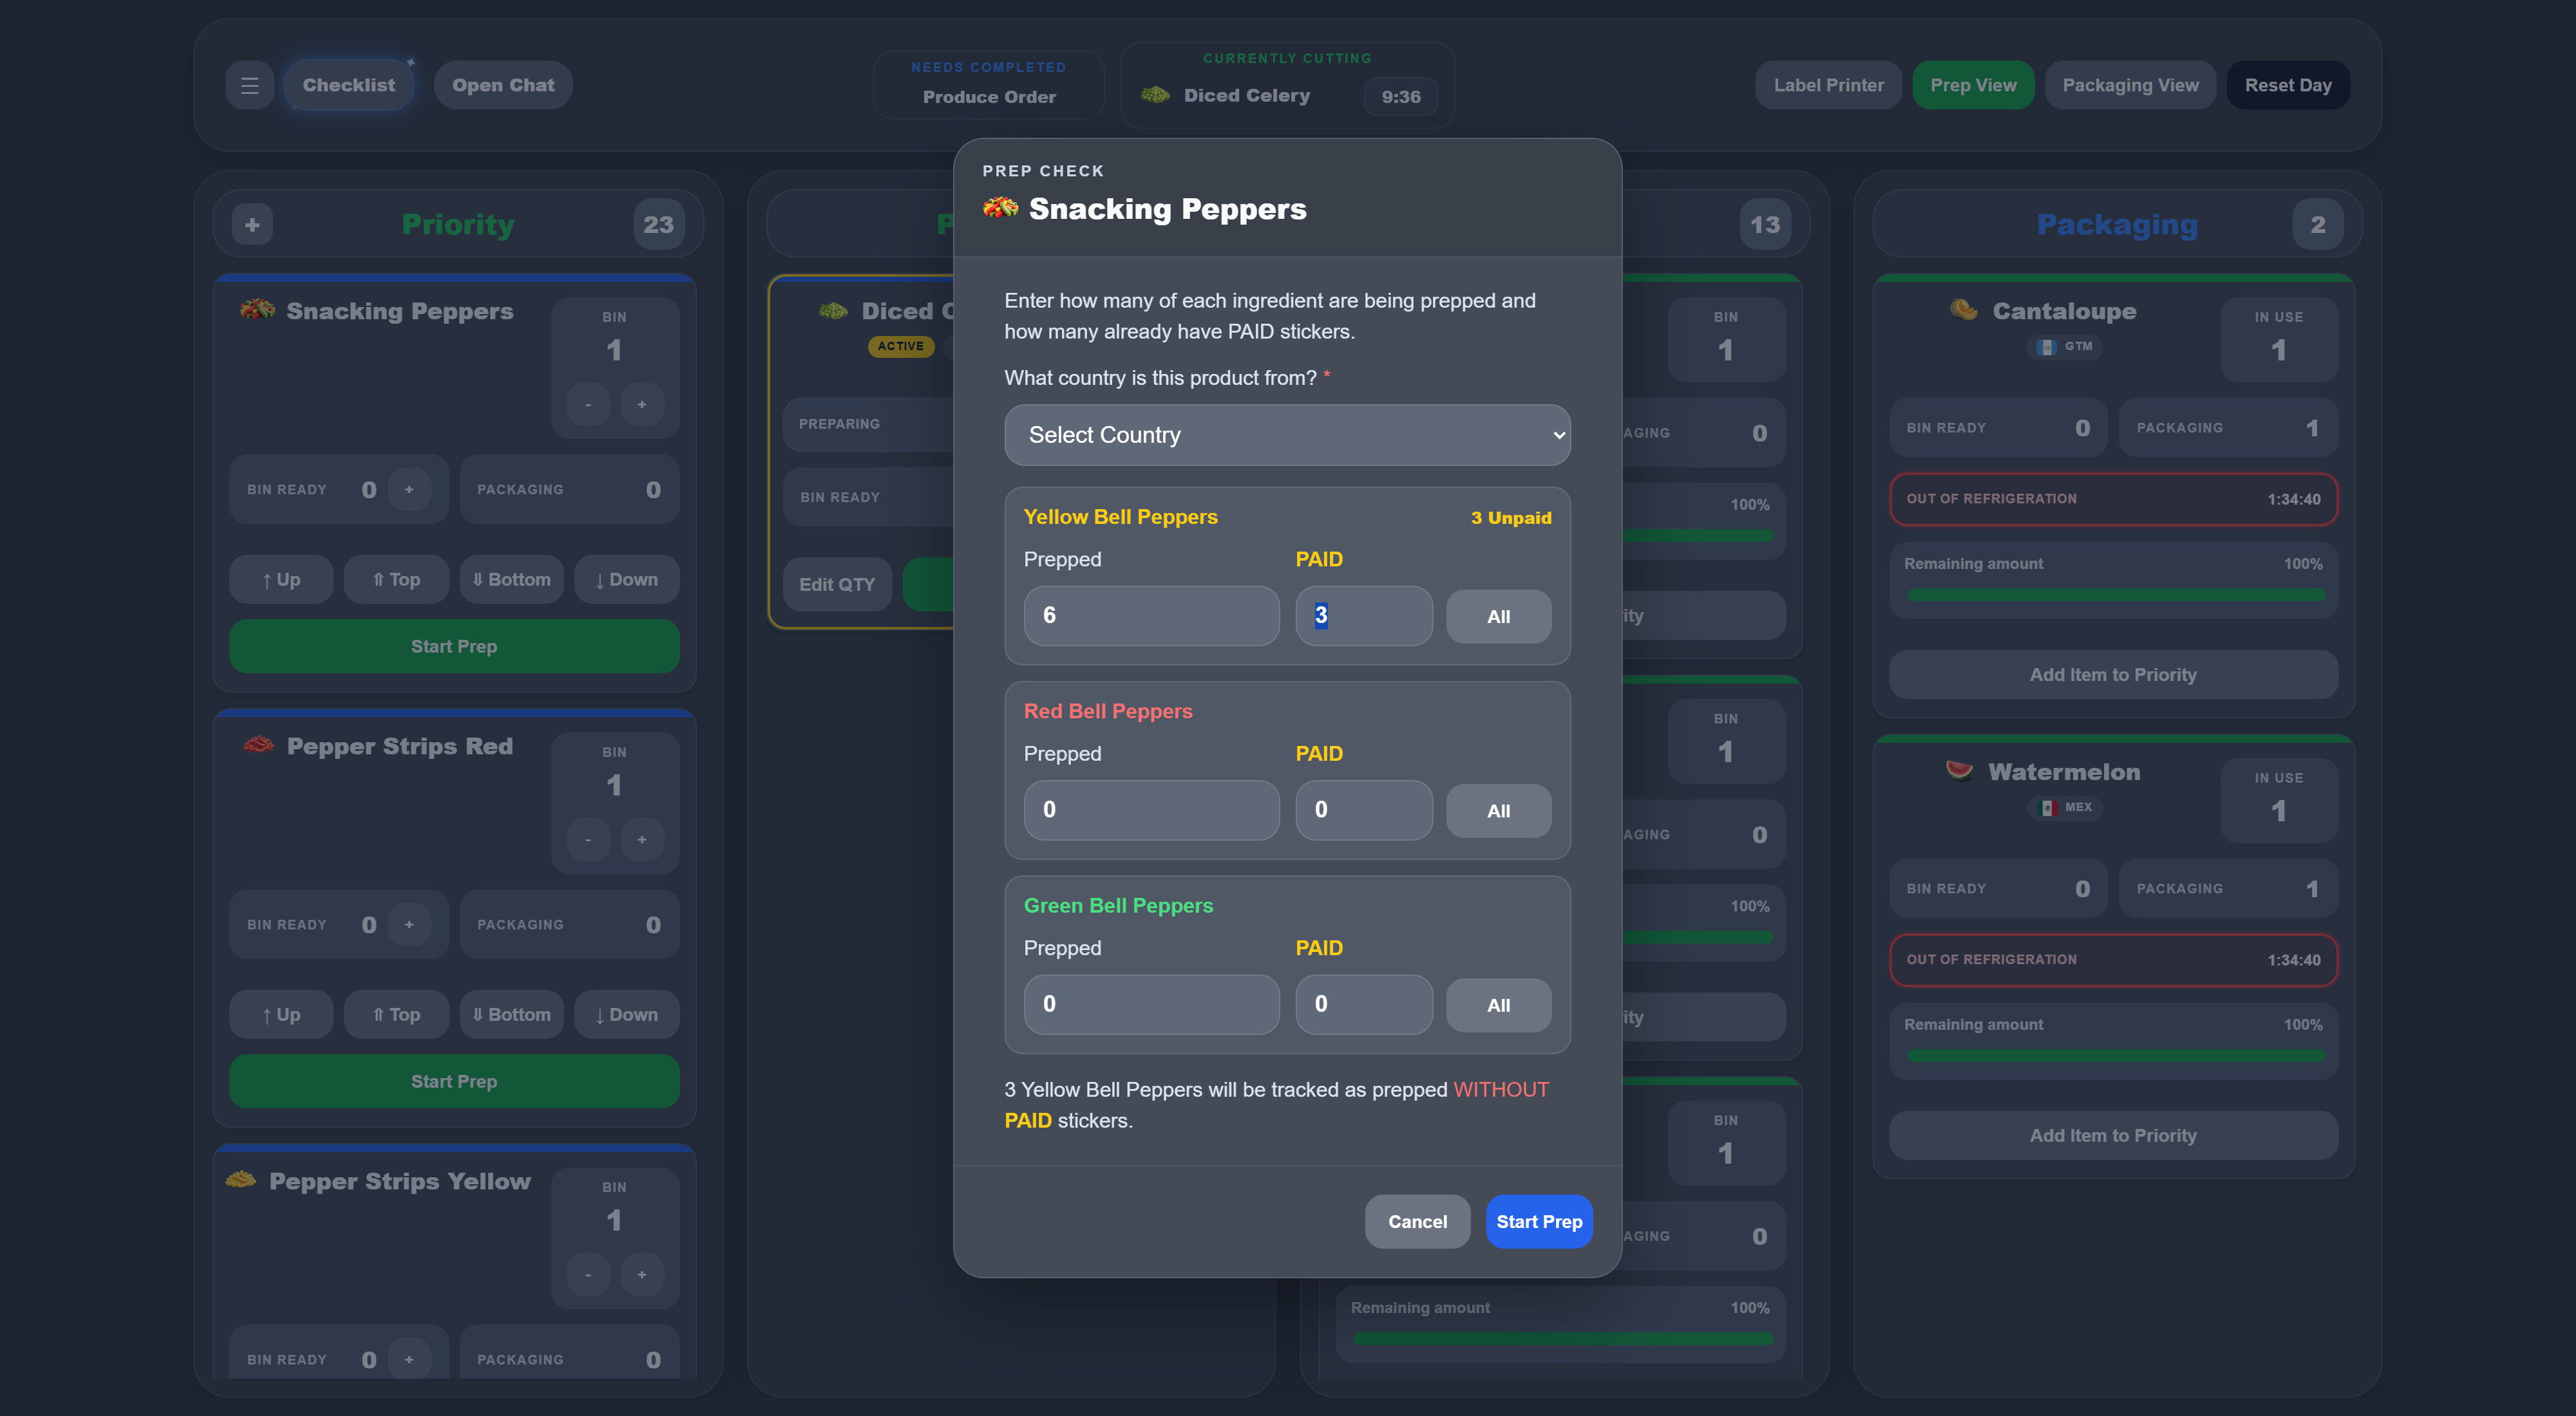The image size is (2576, 1416).
Task: Click the Green Bell Peppers Prepped field
Action: coord(1151,1004)
